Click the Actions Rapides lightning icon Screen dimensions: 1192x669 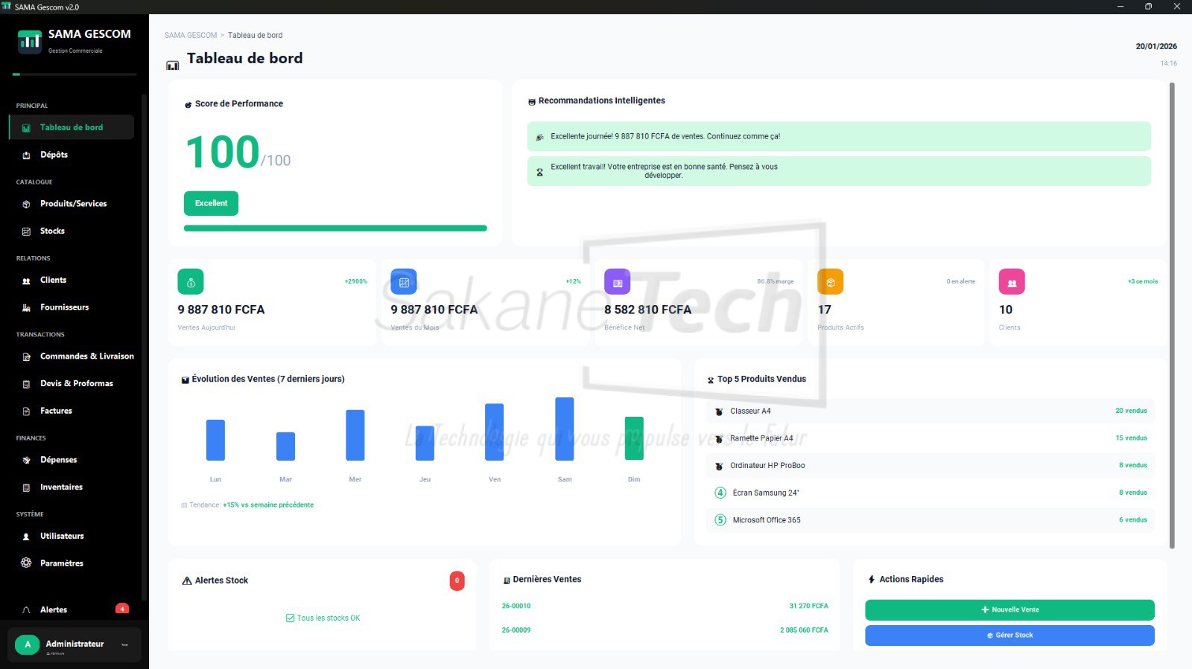click(x=872, y=580)
